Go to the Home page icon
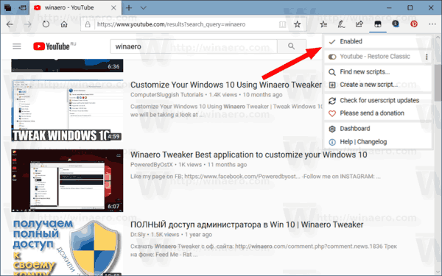This screenshot has height=276, width=442. [x=64, y=24]
